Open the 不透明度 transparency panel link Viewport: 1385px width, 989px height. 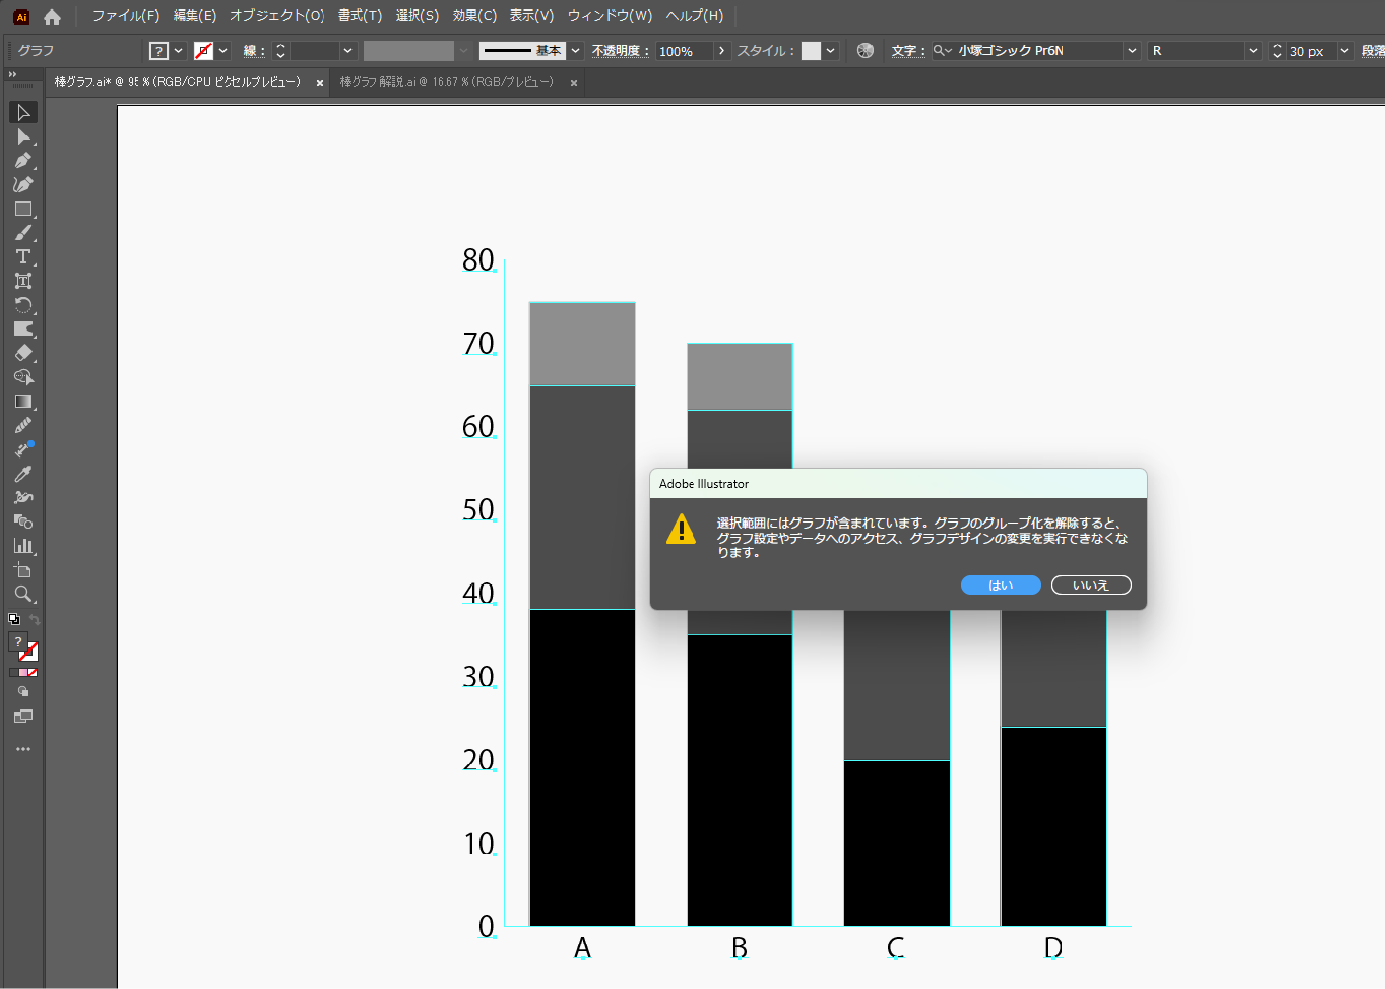tap(620, 51)
